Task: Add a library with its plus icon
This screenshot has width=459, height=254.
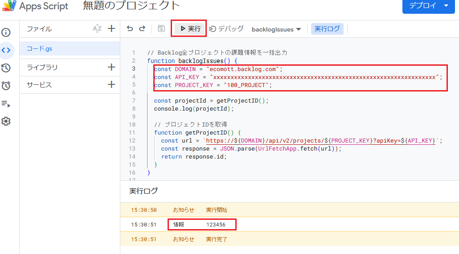Action: [x=111, y=67]
